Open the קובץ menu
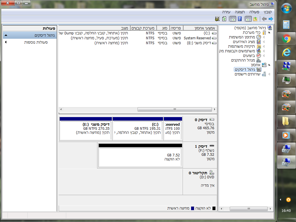This screenshot has height=222, width=296. point(268,12)
